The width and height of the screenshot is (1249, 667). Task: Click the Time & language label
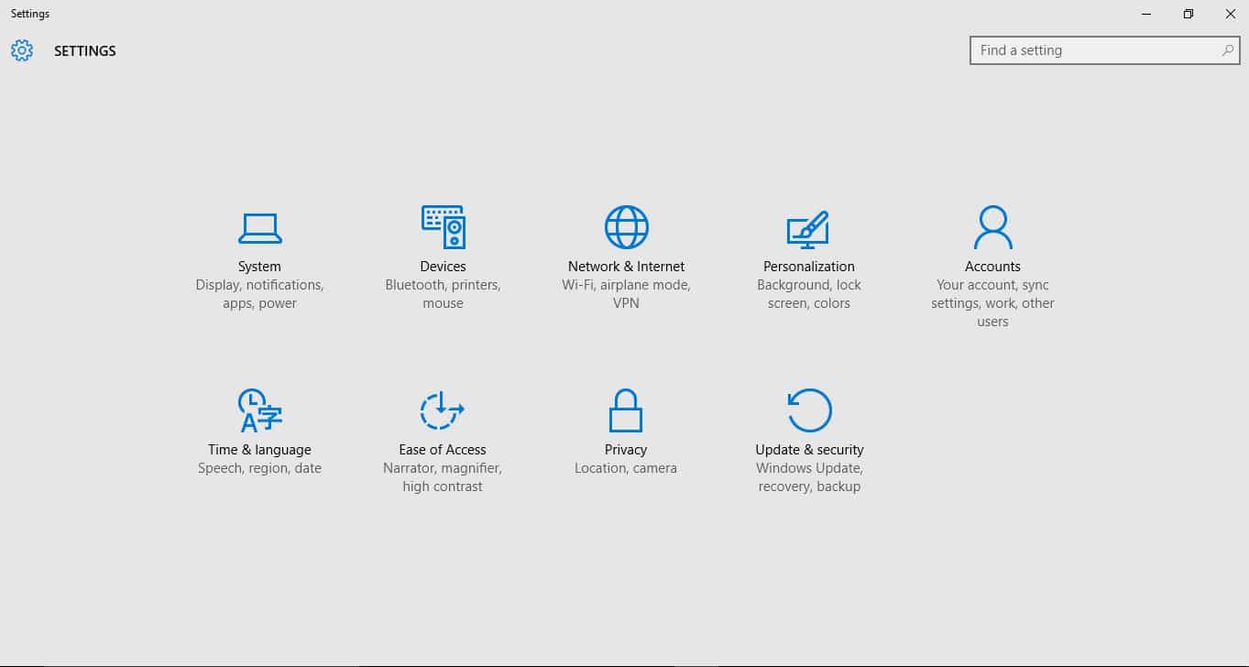coord(259,450)
